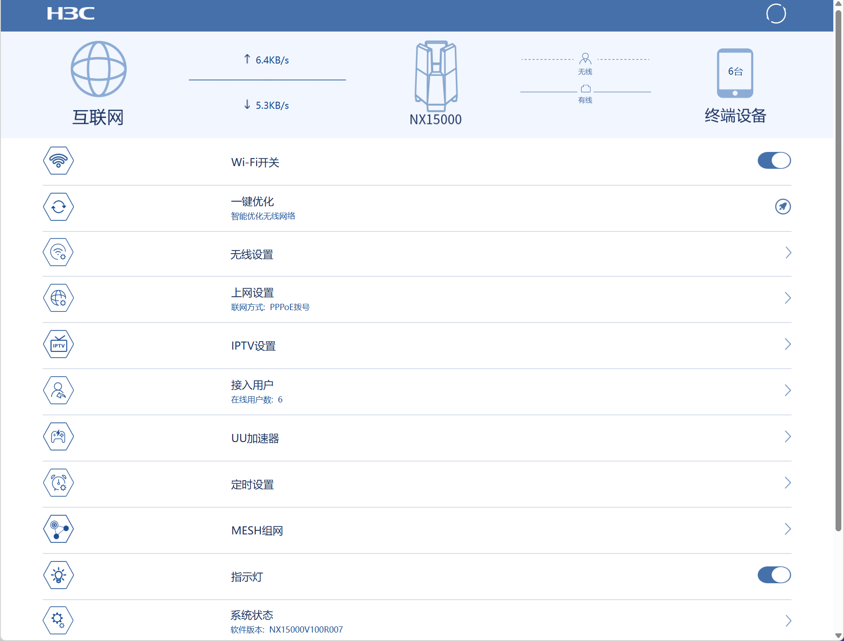This screenshot has height=641, width=844.
Task: Click the timer settings alarm clock icon
Action: [58, 482]
